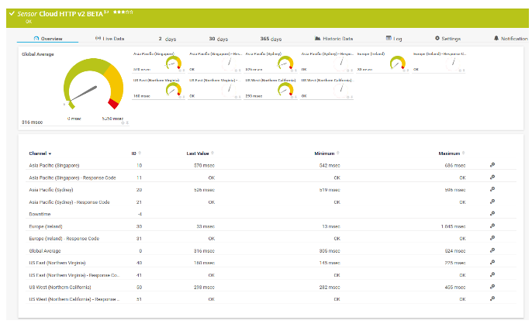Click the Asia Pacific (Singapore) mini gauge
The height and width of the screenshot is (324, 532).
[174, 63]
